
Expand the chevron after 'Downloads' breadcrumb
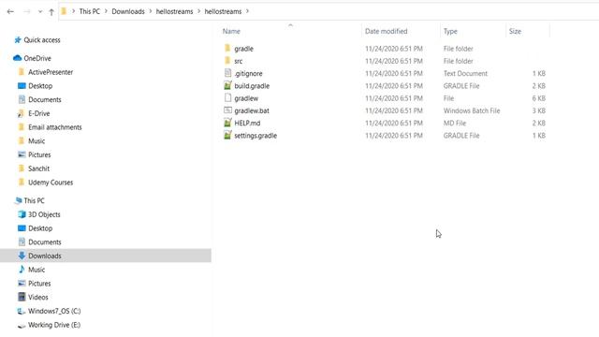pos(151,11)
